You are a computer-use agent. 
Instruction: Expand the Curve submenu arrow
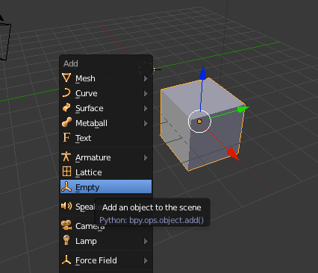(146, 93)
